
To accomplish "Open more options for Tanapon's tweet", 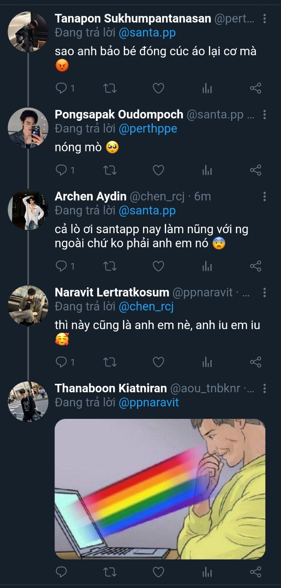I will (x=264, y=19).
